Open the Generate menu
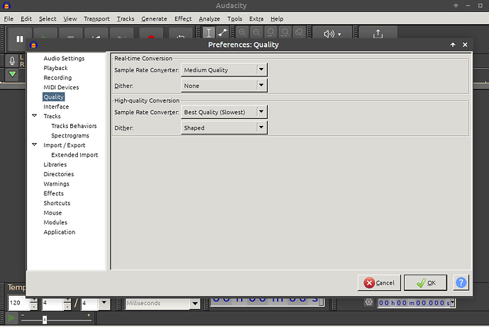 154,18
